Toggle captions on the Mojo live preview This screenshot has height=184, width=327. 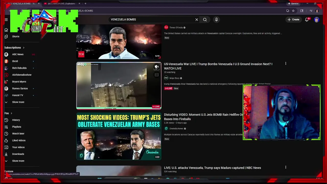[157, 75]
